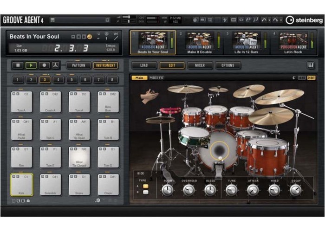This screenshot has height=232, width=325.
Task: Open the LOAD page
Action: point(144,65)
